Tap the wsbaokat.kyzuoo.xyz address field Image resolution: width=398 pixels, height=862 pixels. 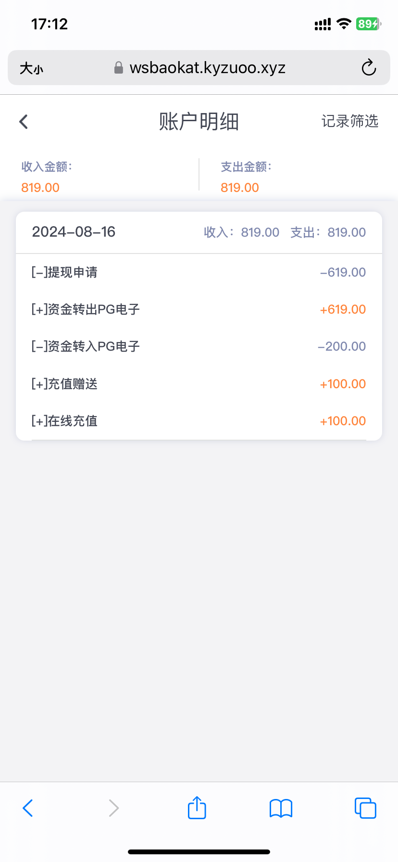(x=207, y=68)
